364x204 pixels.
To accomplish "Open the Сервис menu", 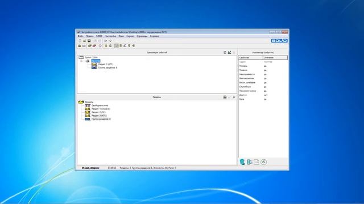I will tap(130, 36).
